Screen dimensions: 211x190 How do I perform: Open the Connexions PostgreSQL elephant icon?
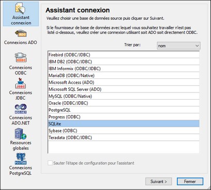(x=21, y=159)
